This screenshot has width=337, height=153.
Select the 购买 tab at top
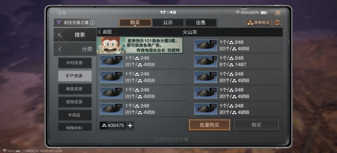tap(135, 22)
